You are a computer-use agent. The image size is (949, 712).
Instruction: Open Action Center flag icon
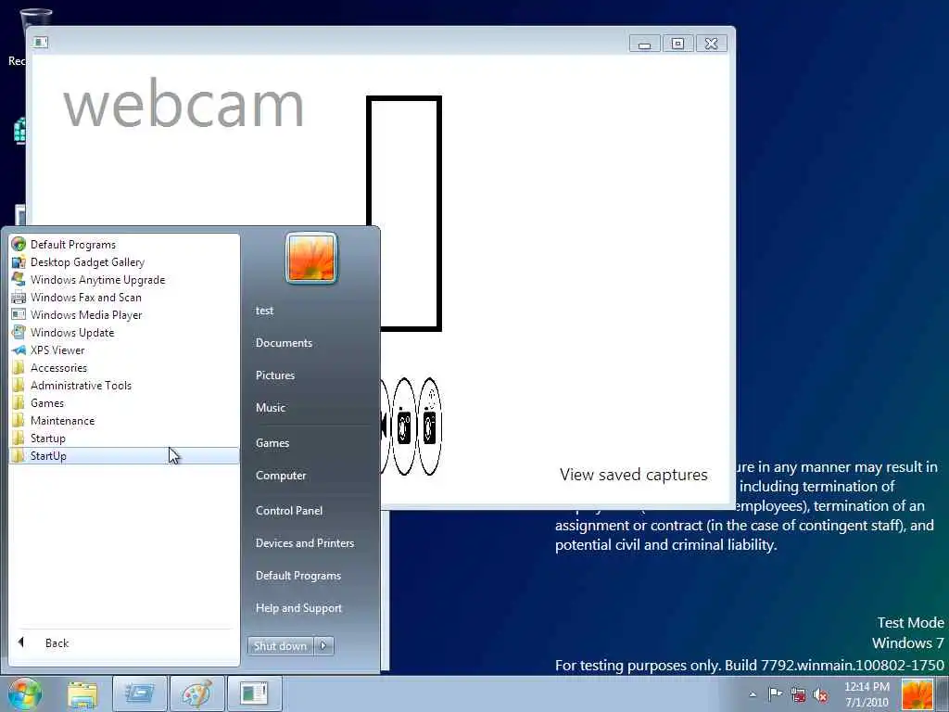pyautogui.click(x=775, y=694)
